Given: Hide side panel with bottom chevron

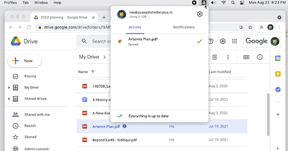Looking at the screenshot, I should coord(278,148).
